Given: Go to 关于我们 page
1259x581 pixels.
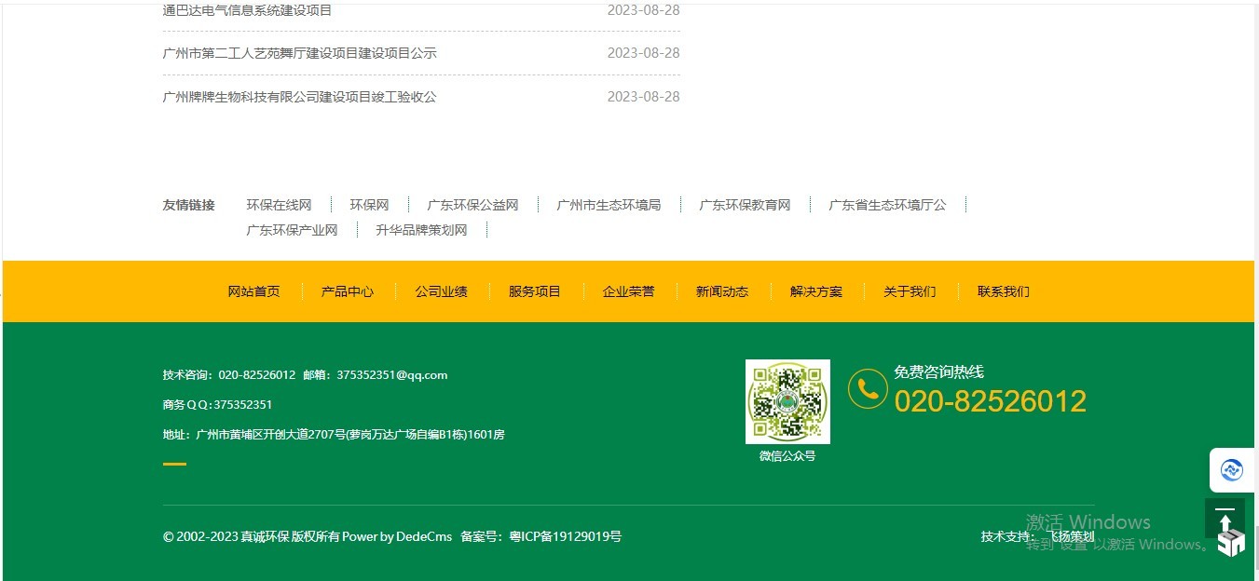Looking at the screenshot, I should click(x=910, y=291).
